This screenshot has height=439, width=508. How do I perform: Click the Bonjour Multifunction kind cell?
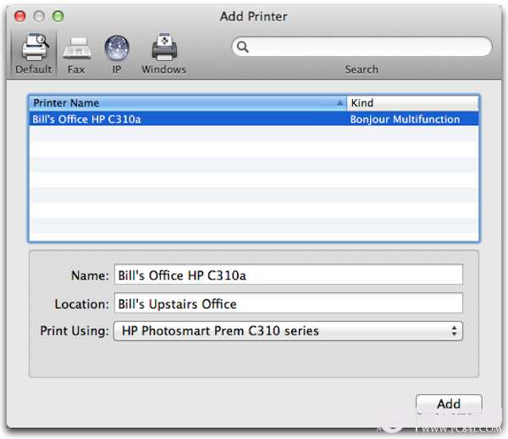[405, 119]
